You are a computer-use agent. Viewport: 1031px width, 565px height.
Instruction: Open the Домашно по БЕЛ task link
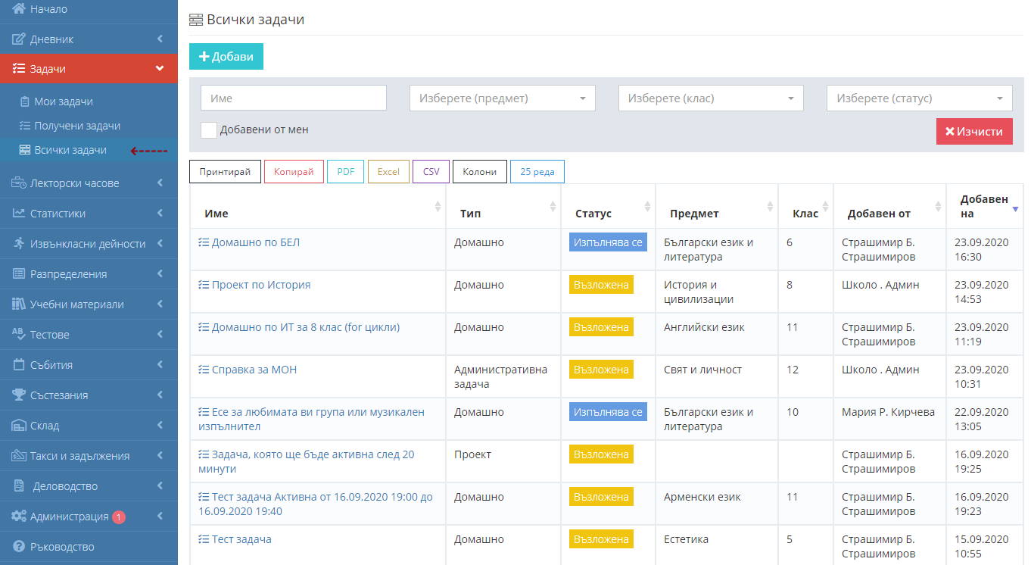pos(254,242)
